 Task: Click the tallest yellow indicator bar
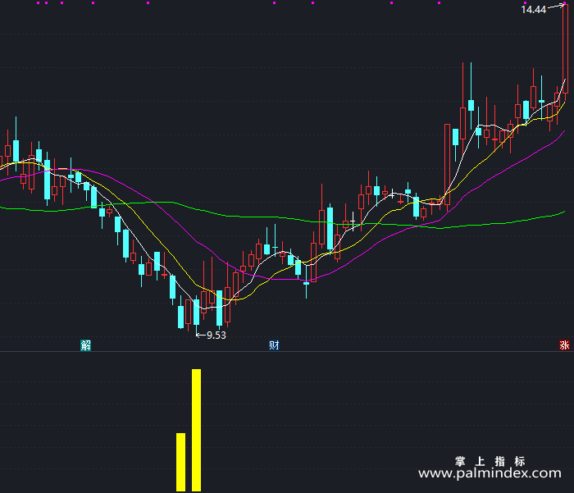[196, 430]
